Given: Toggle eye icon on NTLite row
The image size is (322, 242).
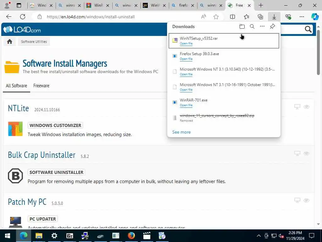Looking at the screenshot, I should coord(306,107).
